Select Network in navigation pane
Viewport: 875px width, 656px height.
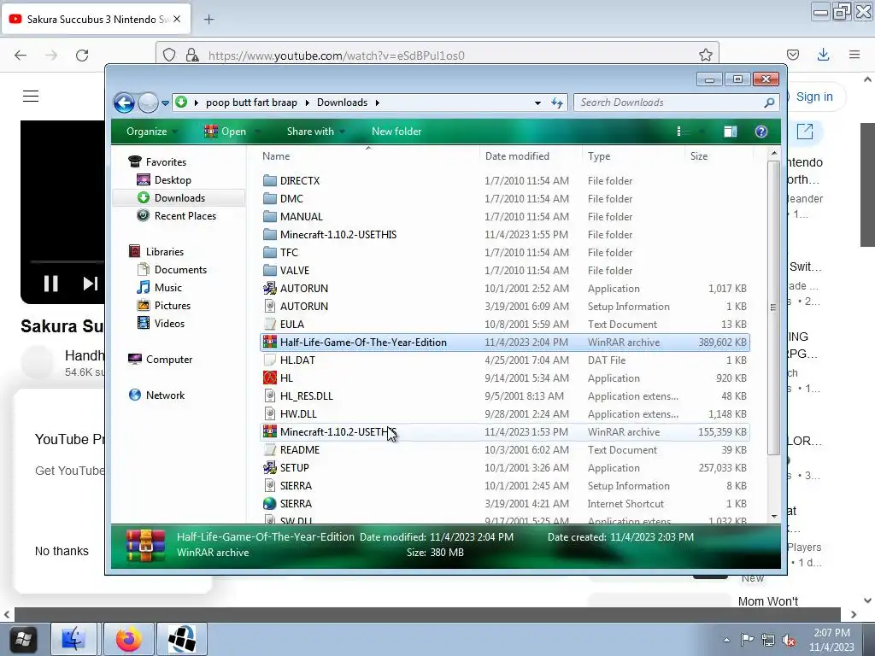tap(165, 395)
